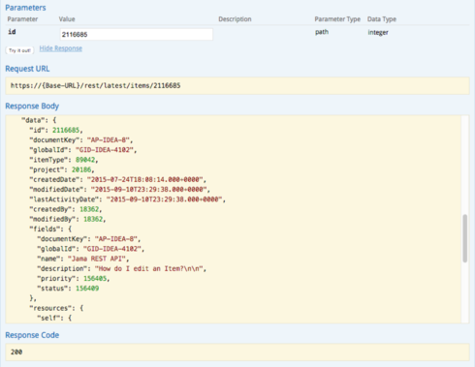Click the "fields": { line
Viewport: 475px width, 367px height.
point(50,229)
